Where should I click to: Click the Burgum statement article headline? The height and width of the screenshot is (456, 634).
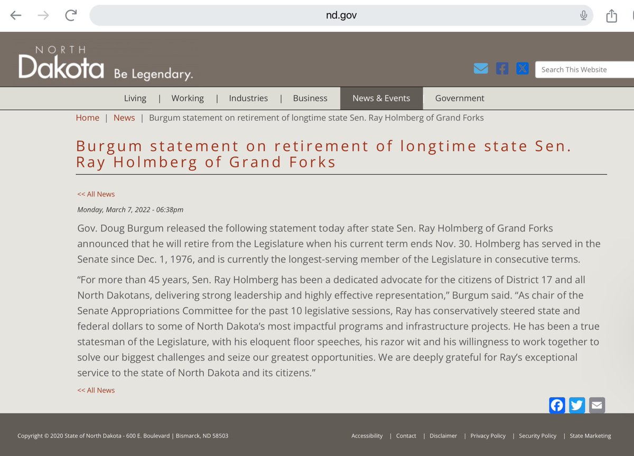click(x=324, y=154)
